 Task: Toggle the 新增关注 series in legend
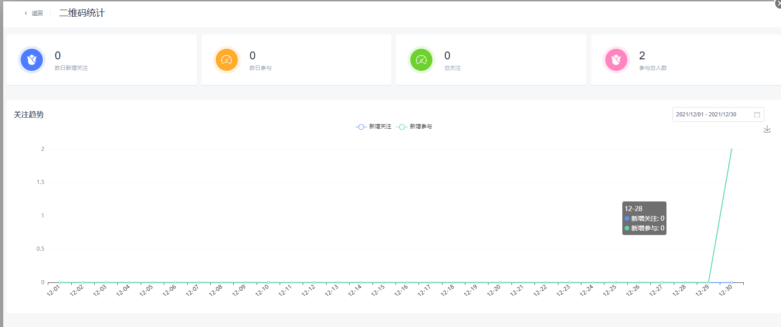(x=373, y=126)
